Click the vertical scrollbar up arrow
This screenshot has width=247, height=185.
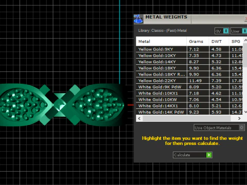coord(245,40)
